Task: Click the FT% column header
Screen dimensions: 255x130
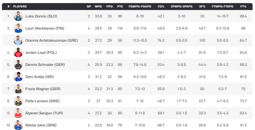Action: 243,6
